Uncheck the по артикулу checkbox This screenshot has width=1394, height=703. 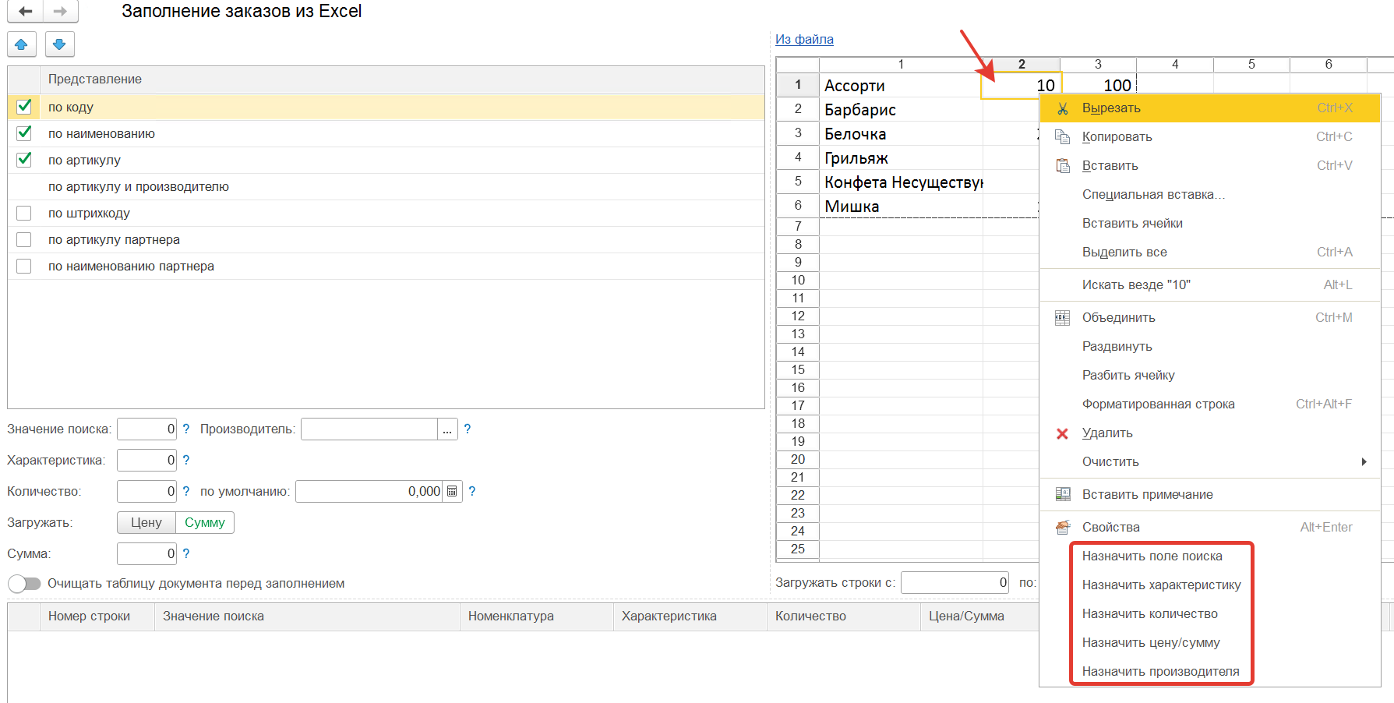[x=24, y=160]
